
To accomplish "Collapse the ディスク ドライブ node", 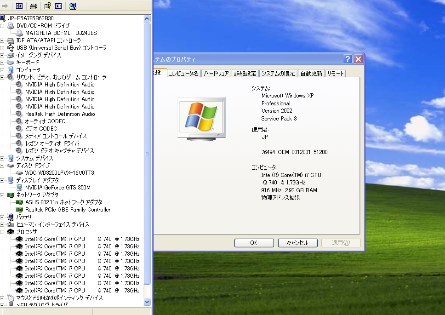I will pos(2,166).
